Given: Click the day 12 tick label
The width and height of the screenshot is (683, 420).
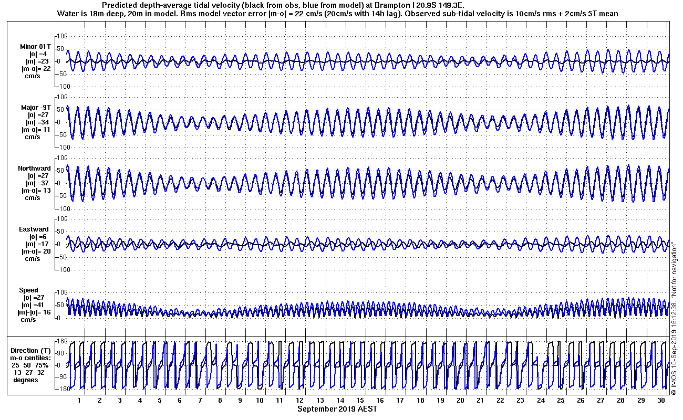Looking at the screenshot, I should pos(300,400).
